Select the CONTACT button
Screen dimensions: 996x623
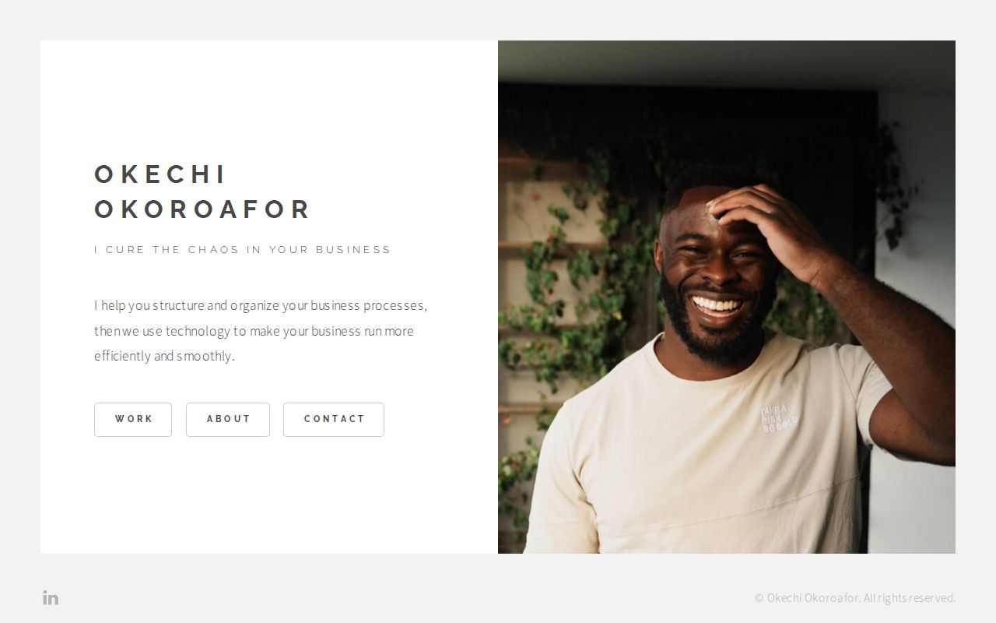click(x=334, y=420)
